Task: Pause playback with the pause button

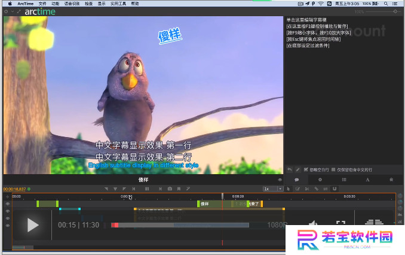Action: pyautogui.click(x=147, y=189)
